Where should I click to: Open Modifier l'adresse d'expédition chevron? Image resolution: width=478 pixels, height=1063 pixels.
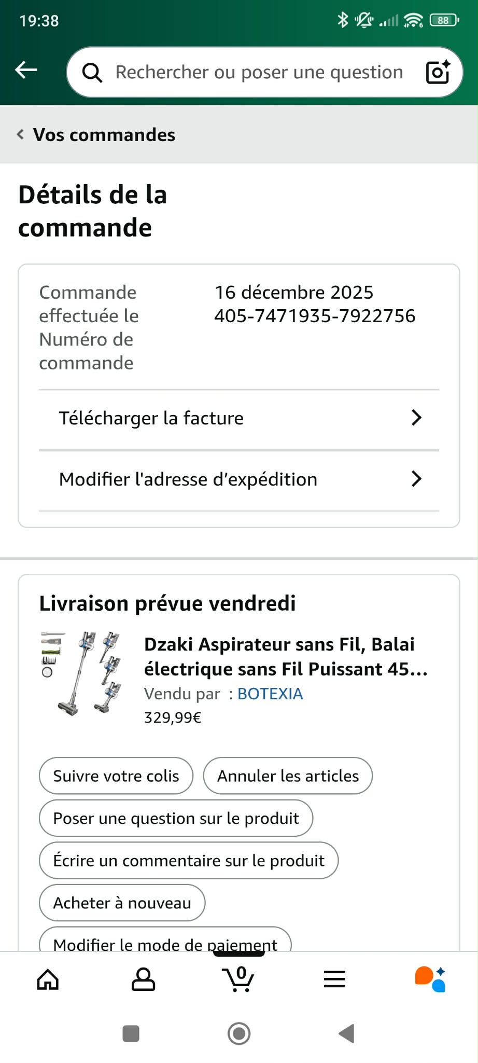click(x=416, y=479)
